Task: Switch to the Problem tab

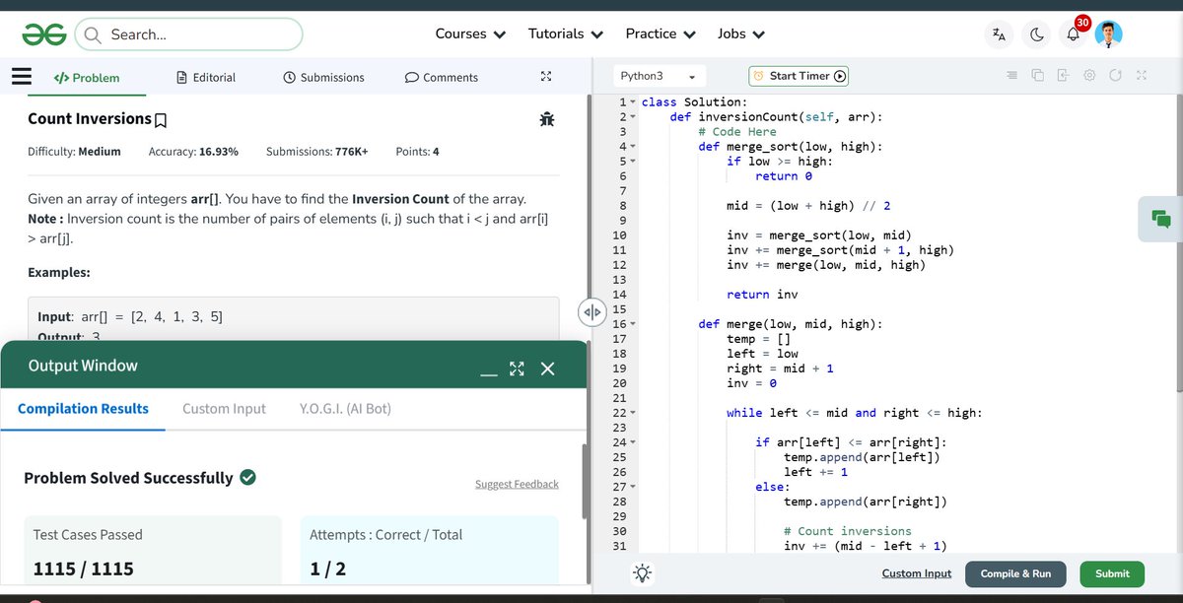Action: [87, 77]
